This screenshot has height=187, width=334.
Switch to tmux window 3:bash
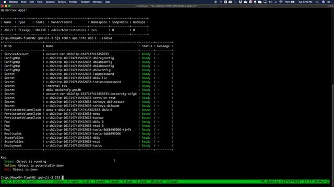[58, 181]
